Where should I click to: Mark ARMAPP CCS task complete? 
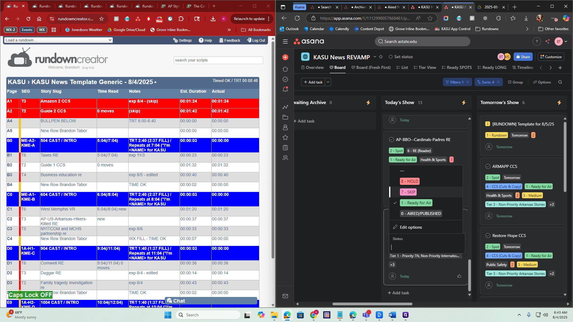[x=488, y=166]
